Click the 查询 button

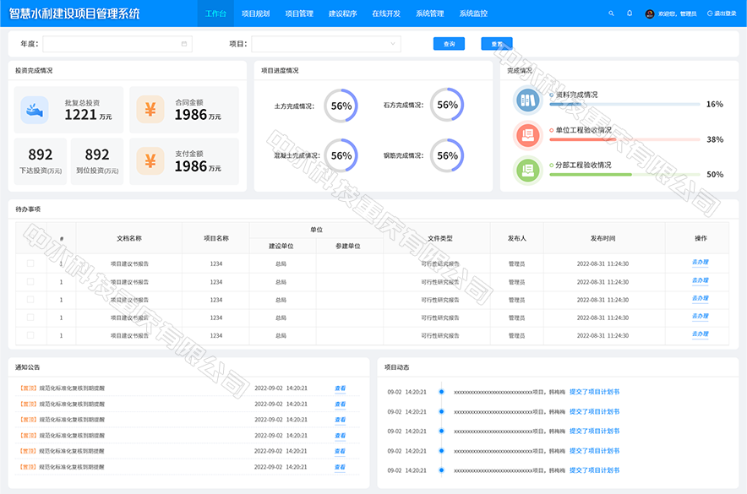449,44
